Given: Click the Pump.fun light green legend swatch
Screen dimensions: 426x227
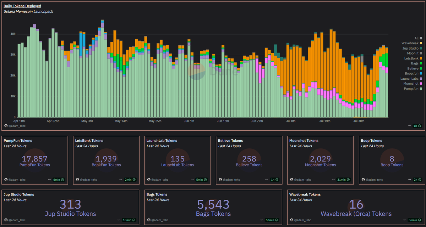Looking at the screenshot, I should 421,88.
